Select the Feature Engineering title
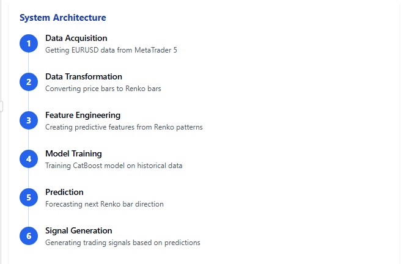 (83, 116)
